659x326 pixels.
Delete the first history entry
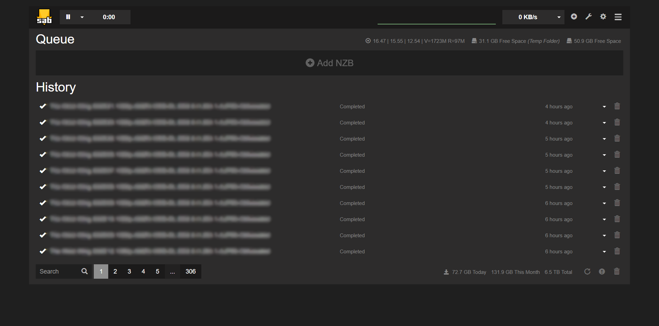617,106
